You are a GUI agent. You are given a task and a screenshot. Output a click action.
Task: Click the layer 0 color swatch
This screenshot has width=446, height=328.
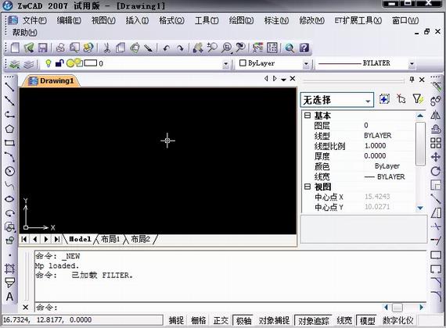pyautogui.click(x=91, y=63)
